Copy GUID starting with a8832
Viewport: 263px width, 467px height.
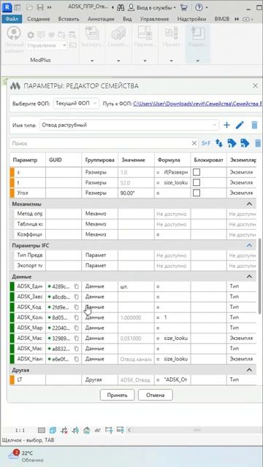pos(76,349)
